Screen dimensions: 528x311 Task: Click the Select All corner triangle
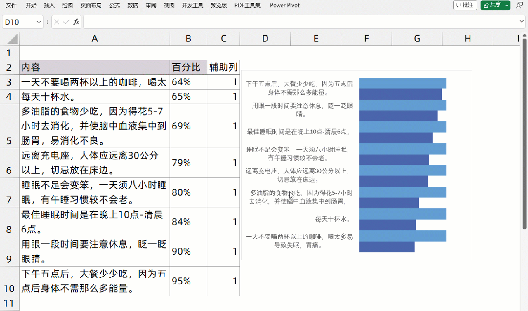(12, 39)
